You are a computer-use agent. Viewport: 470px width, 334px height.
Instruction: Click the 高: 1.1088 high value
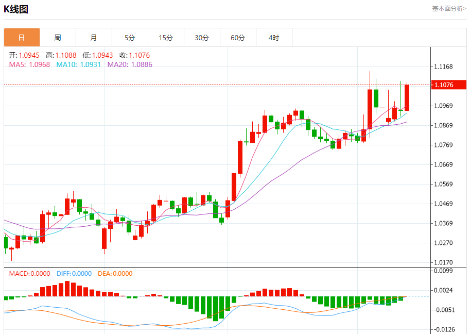61,55
